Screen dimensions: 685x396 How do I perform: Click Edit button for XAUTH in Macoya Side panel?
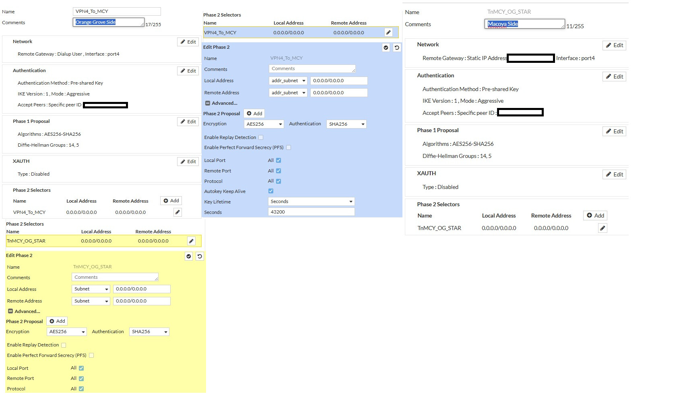[614, 174]
